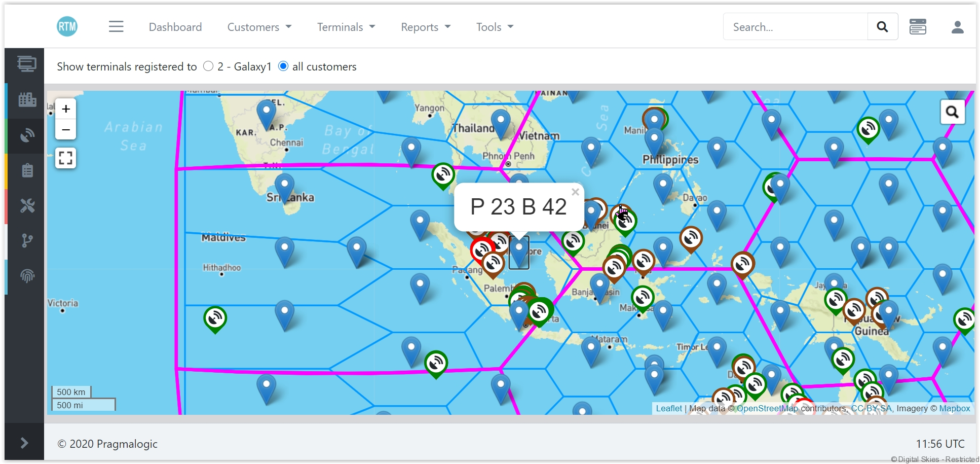Open the satellite dish sidebar icon
Image resolution: width=980 pixels, height=464 pixels.
point(27,135)
